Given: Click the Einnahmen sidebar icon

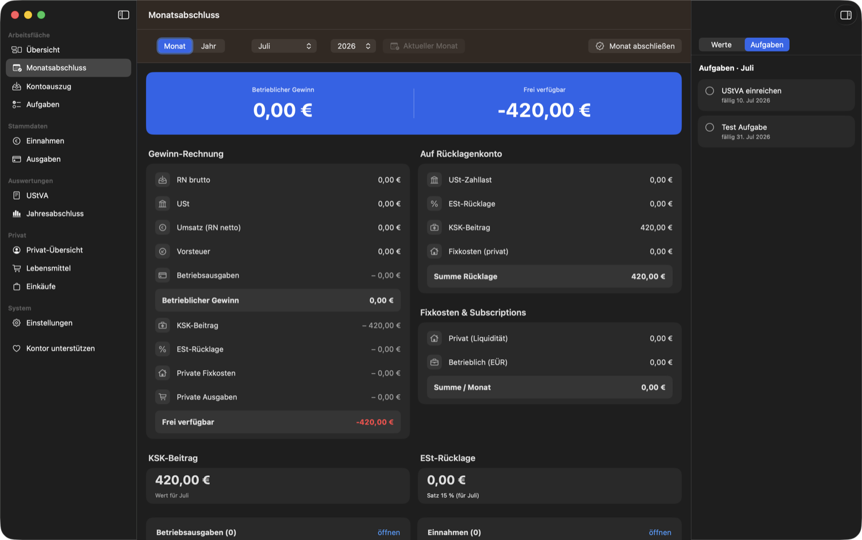Looking at the screenshot, I should 17,141.
